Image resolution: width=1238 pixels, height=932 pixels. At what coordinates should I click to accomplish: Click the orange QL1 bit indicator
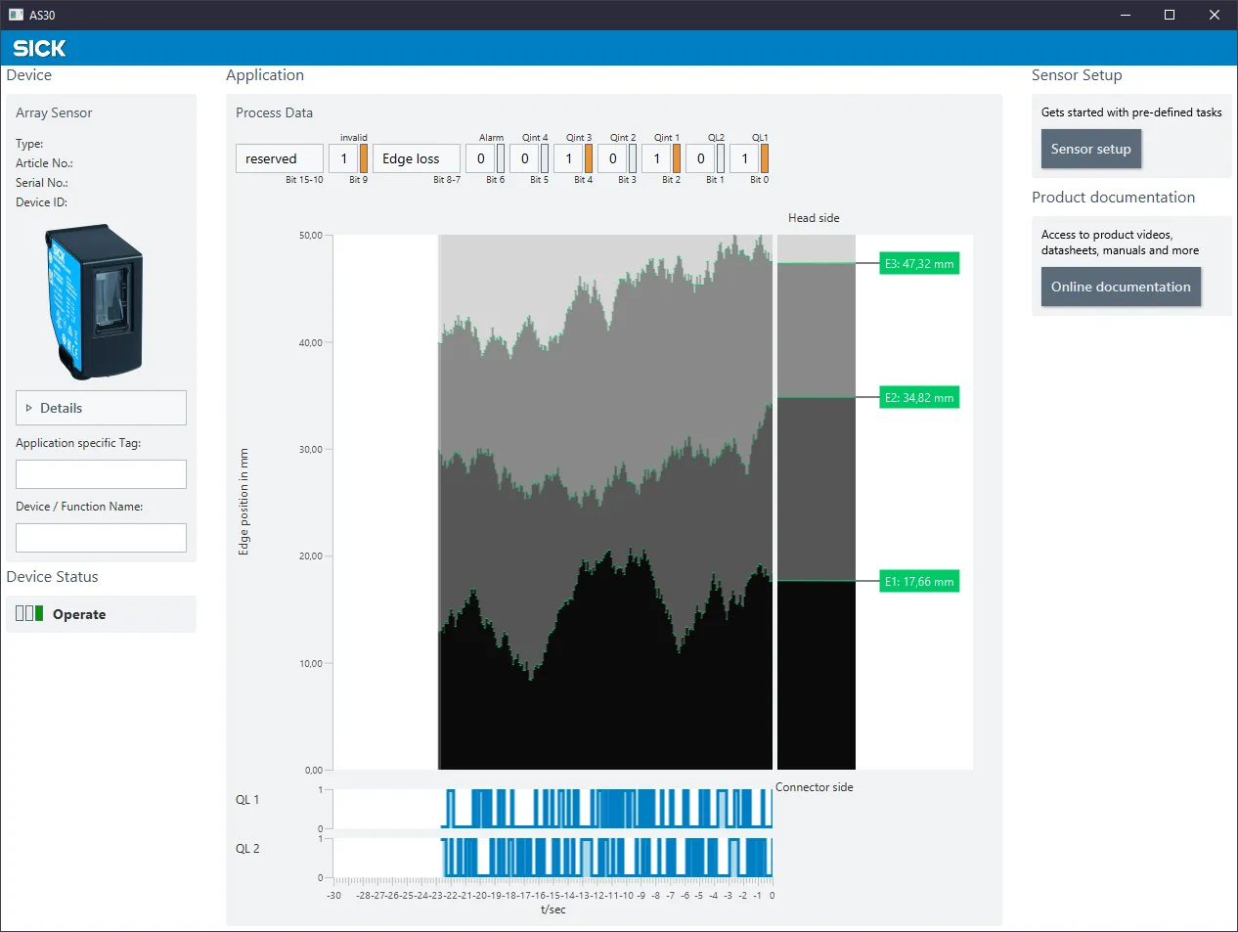765,158
